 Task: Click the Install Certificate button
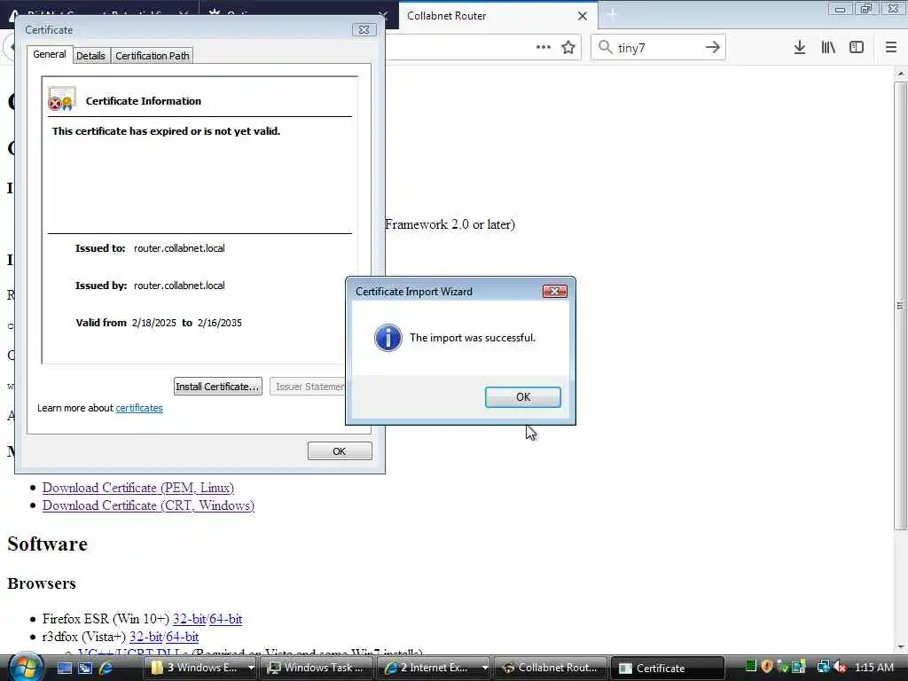point(218,387)
